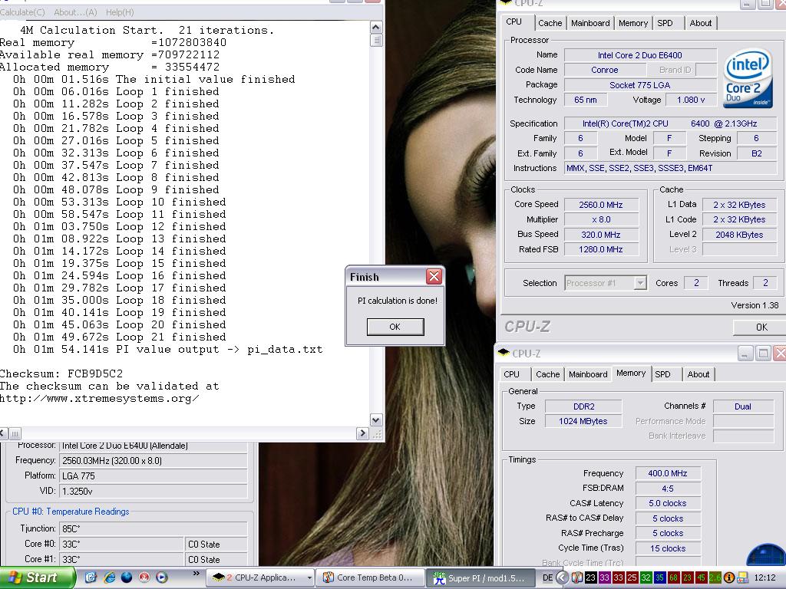
Task: Expand the CPU-Z taskbar group dropdown arrow
Action: pos(309,578)
